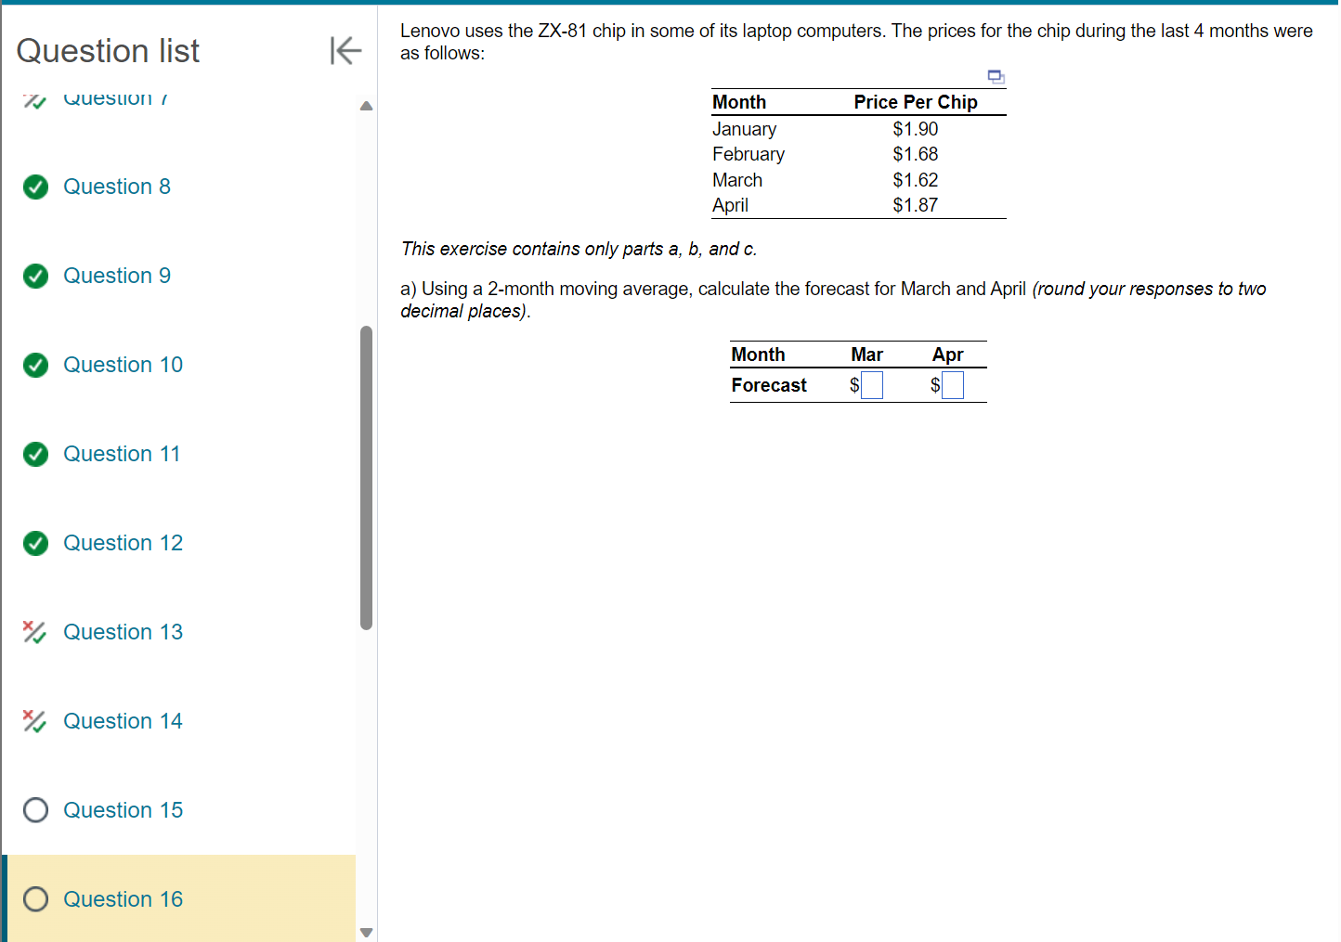Click the scroll-down arrow on the sidebar
Screen dimensions: 1341x942
[366, 932]
